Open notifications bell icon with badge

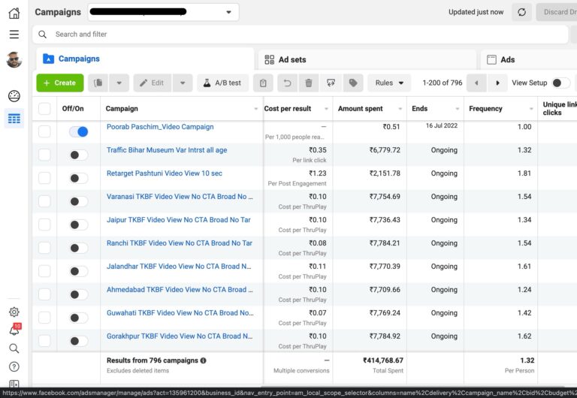point(14,330)
